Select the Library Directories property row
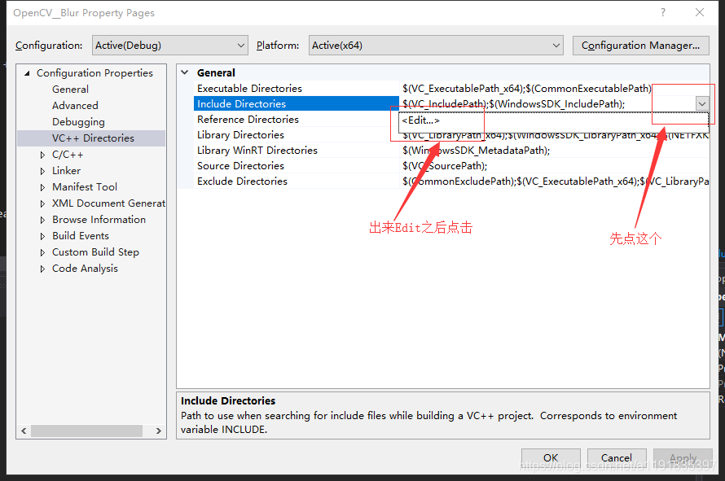This screenshot has height=481, width=725. coord(296,135)
